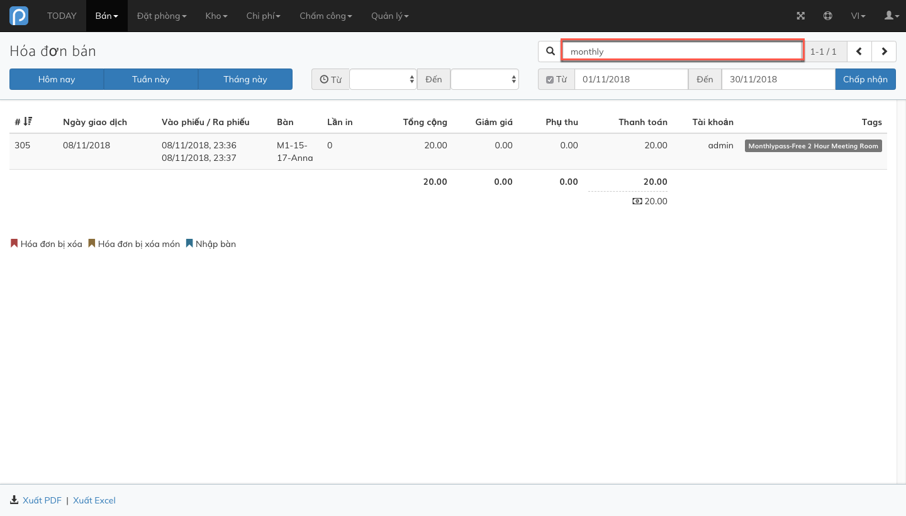Open the user account menu
The height and width of the screenshot is (516, 906).
pyautogui.click(x=892, y=16)
